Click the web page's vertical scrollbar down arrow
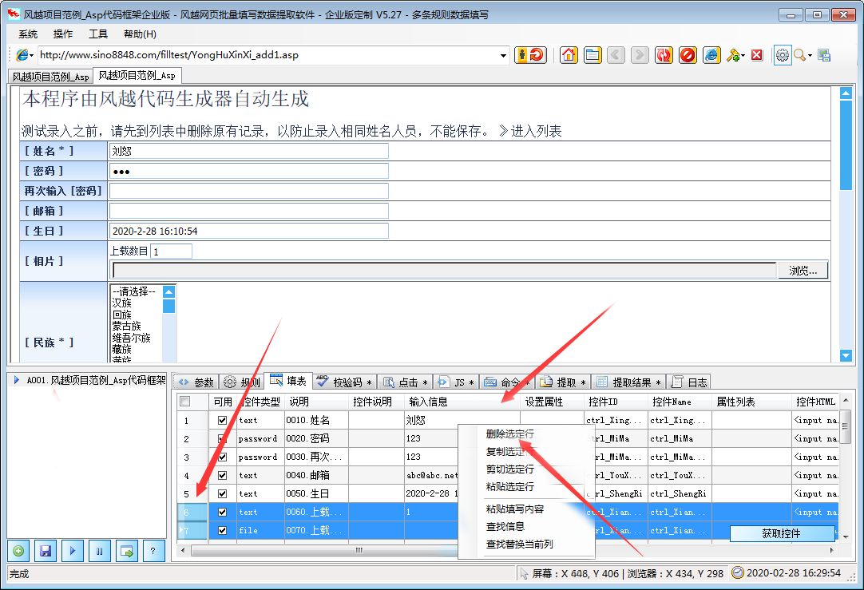 click(846, 355)
